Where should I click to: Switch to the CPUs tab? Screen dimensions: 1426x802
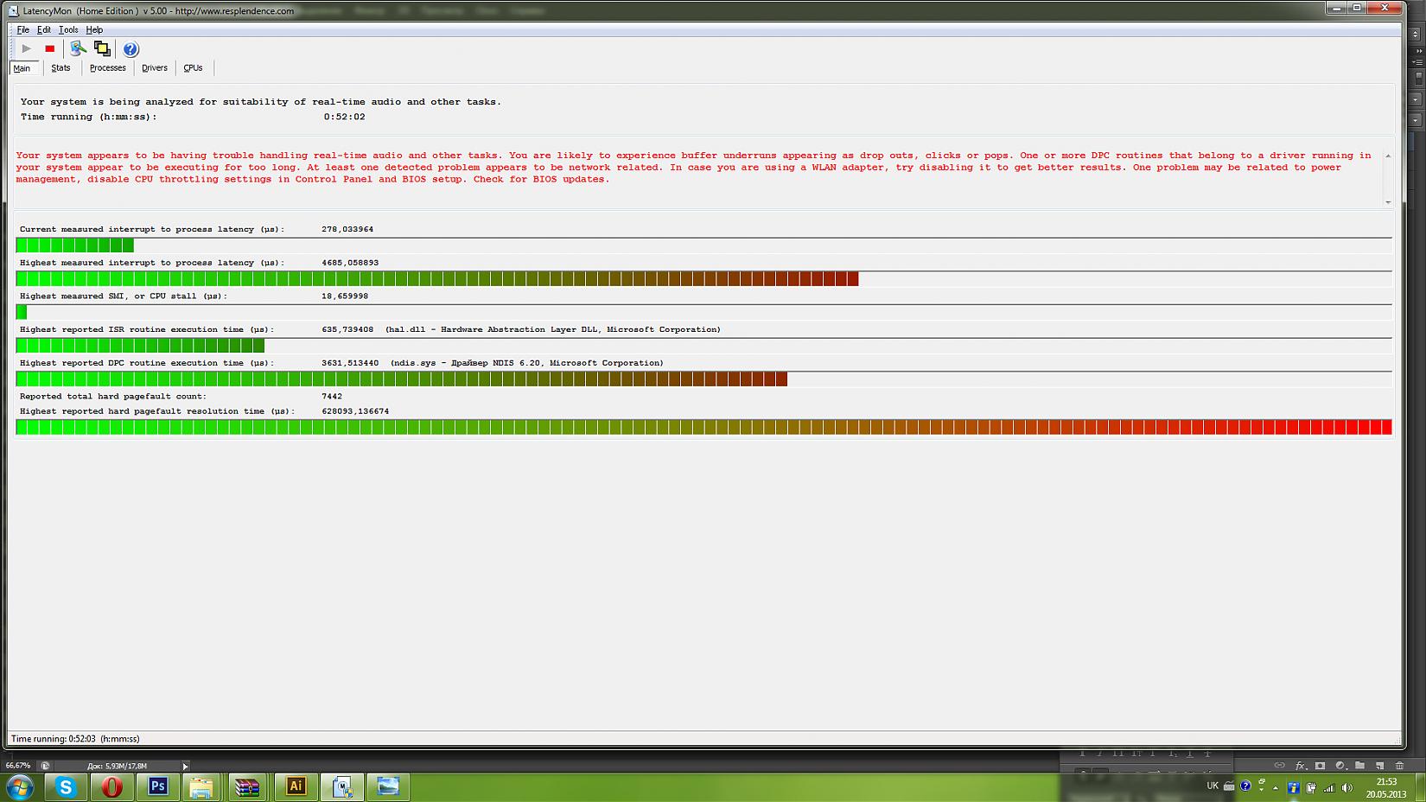(193, 67)
